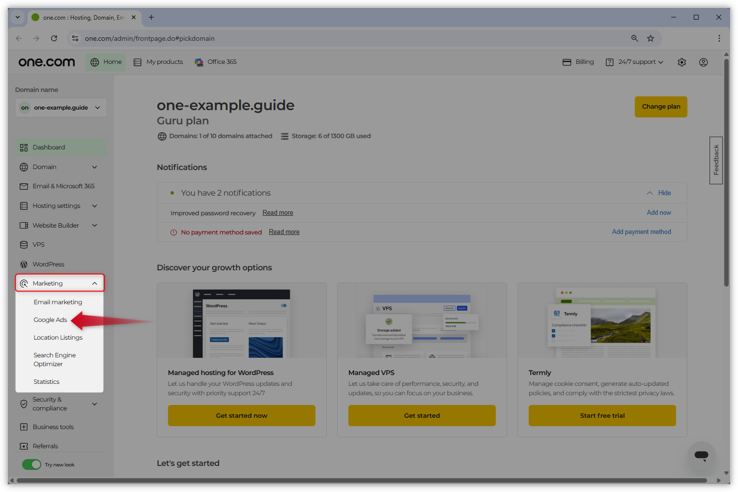Click the Storage used icon

tap(284, 136)
